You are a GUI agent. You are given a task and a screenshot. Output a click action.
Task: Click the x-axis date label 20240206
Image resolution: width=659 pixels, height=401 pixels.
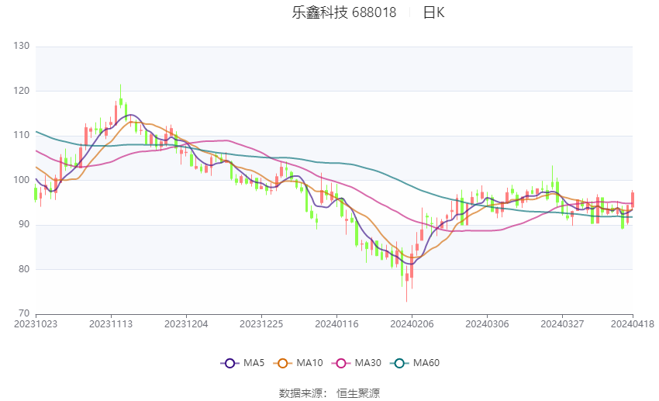412,324
